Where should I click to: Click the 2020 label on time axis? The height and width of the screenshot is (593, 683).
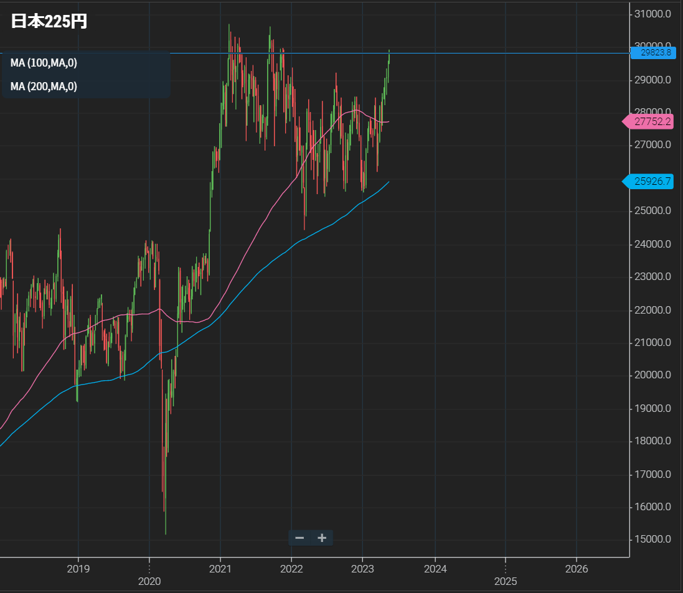coord(149,581)
